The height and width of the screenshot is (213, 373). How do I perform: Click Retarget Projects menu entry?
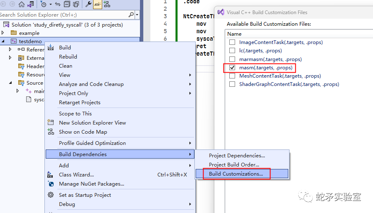pyautogui.click(x=120, y=103)
